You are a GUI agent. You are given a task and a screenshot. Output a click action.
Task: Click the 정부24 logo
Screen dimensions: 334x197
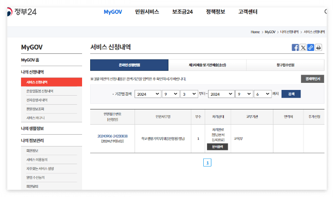[x=22, y=12]
